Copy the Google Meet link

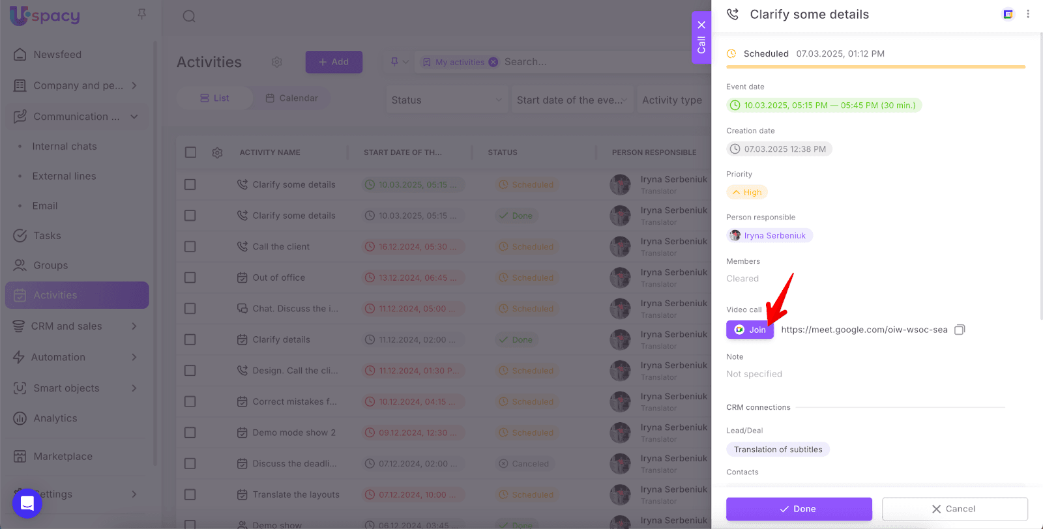pyautogui.click(x=960, y=330)
